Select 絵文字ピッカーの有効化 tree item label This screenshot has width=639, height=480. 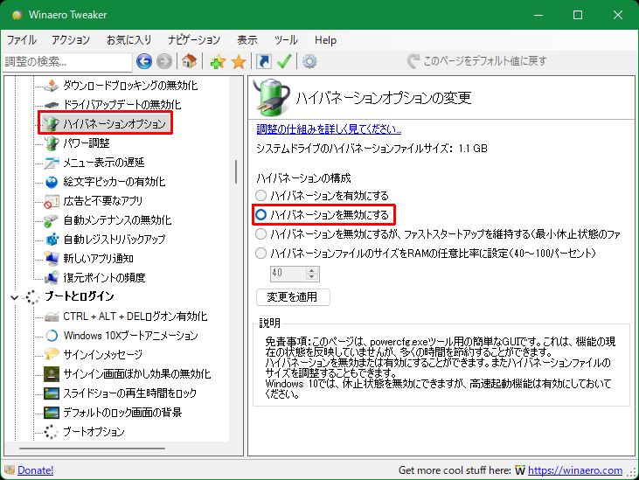coord(115,182)
